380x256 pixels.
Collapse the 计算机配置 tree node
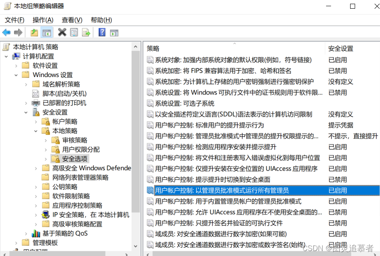pos(6,57)
